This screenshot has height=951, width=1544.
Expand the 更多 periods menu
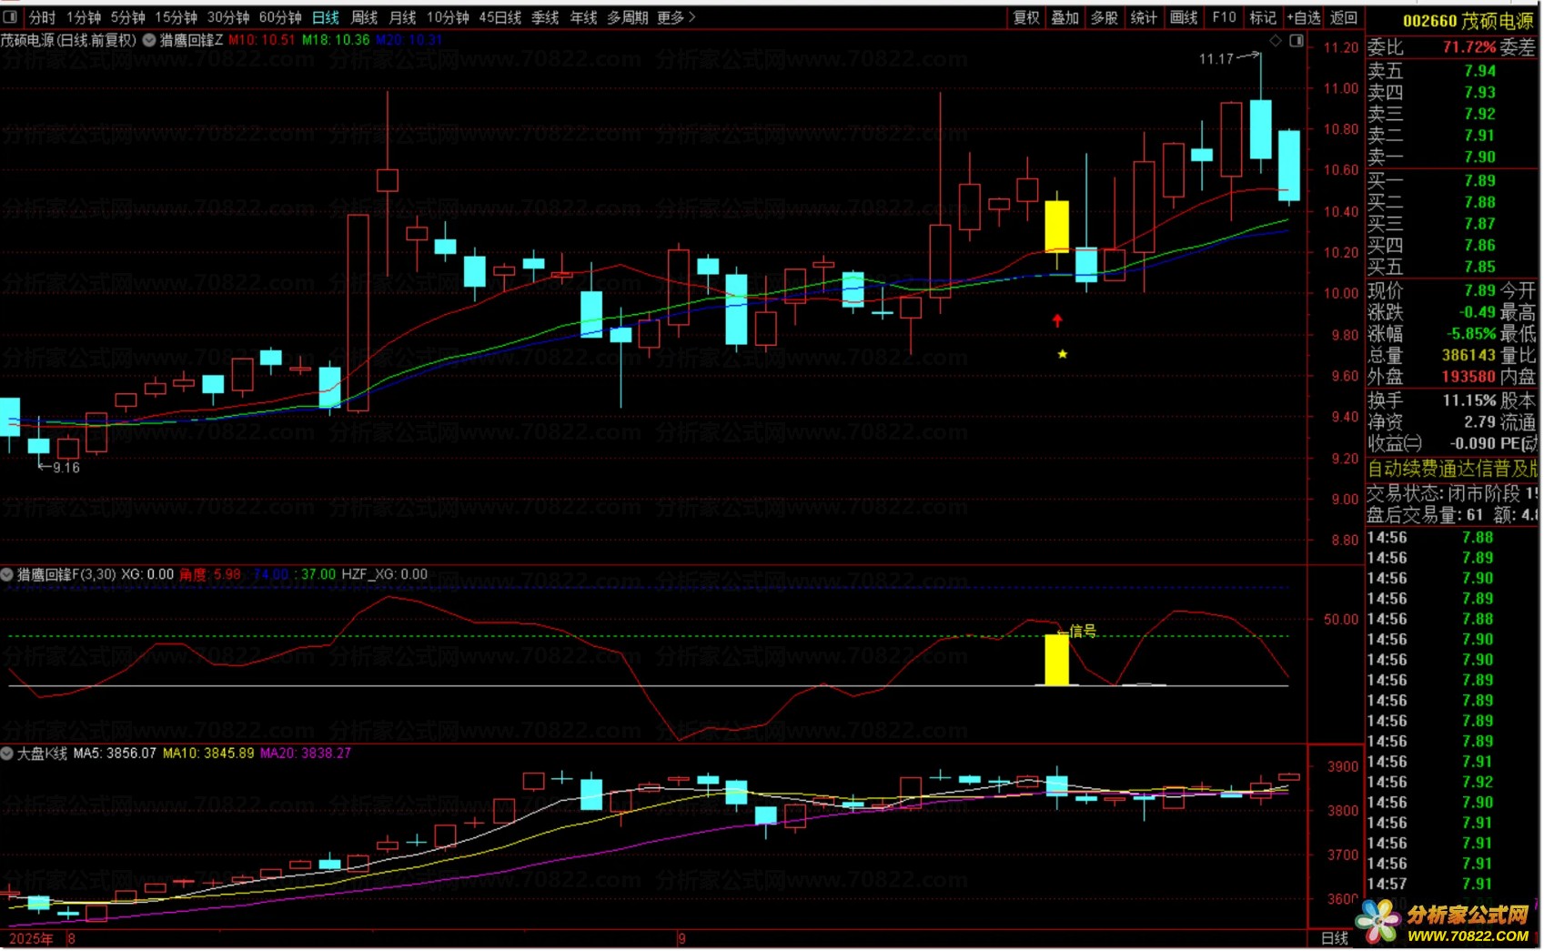coord(676,17)
